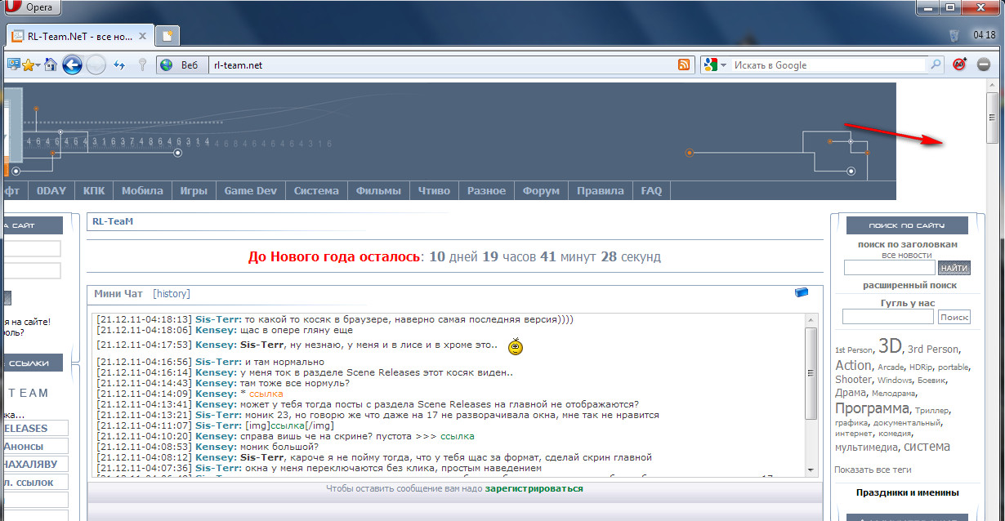Click the greyed forward navigation button

pyautogui.click(x=96, y=65)
